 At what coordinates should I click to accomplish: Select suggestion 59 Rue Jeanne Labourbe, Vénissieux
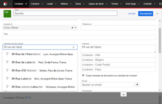pyautogui.click(x=40, y=87)
